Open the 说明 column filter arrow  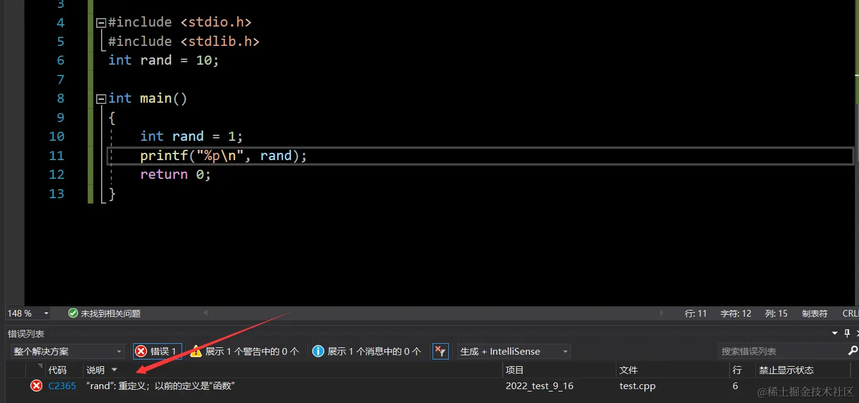point(114,370)
